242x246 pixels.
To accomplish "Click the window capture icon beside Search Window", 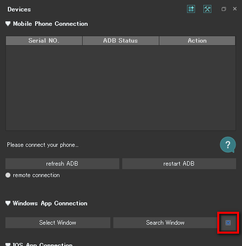I will [x=228, y=223].
